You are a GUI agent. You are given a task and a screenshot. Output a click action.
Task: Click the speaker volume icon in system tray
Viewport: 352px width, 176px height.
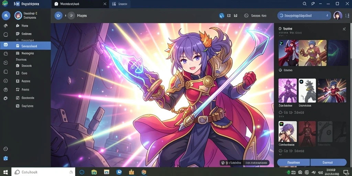(x=313, y=173)
